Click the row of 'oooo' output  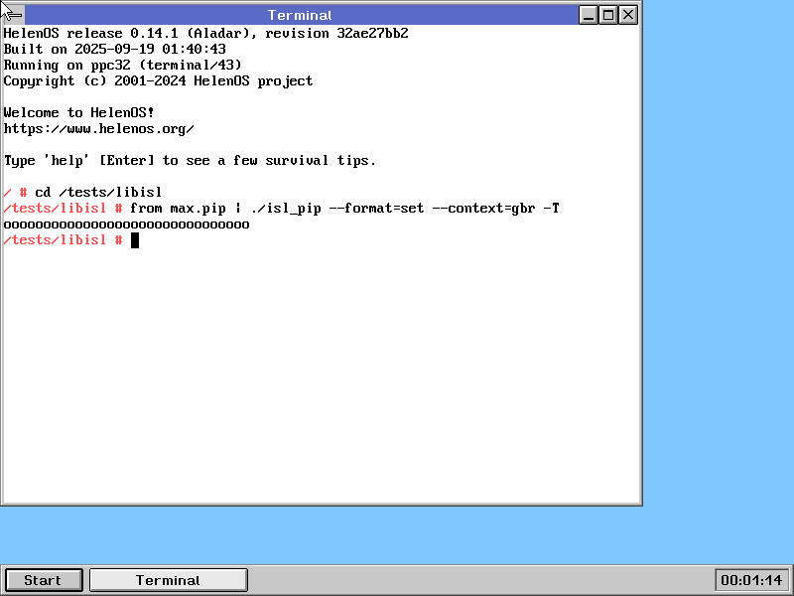tap(126, 224)
